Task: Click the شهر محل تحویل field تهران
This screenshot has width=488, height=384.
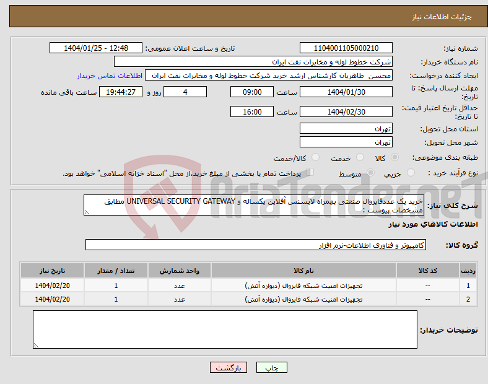Action: tap(346, 142)
